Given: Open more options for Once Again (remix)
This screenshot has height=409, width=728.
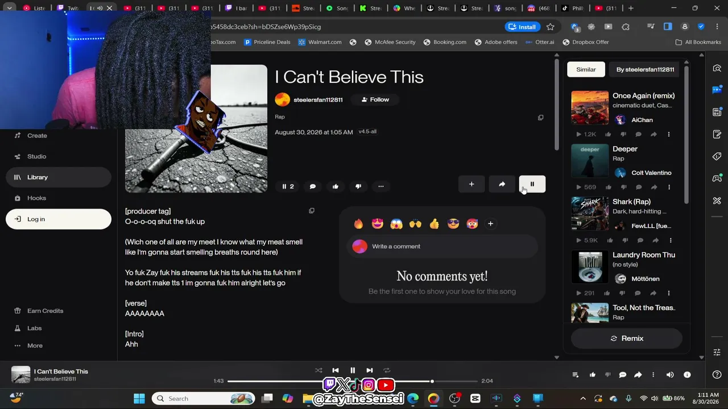Looking at the screenshot, I should pos(669,135).
